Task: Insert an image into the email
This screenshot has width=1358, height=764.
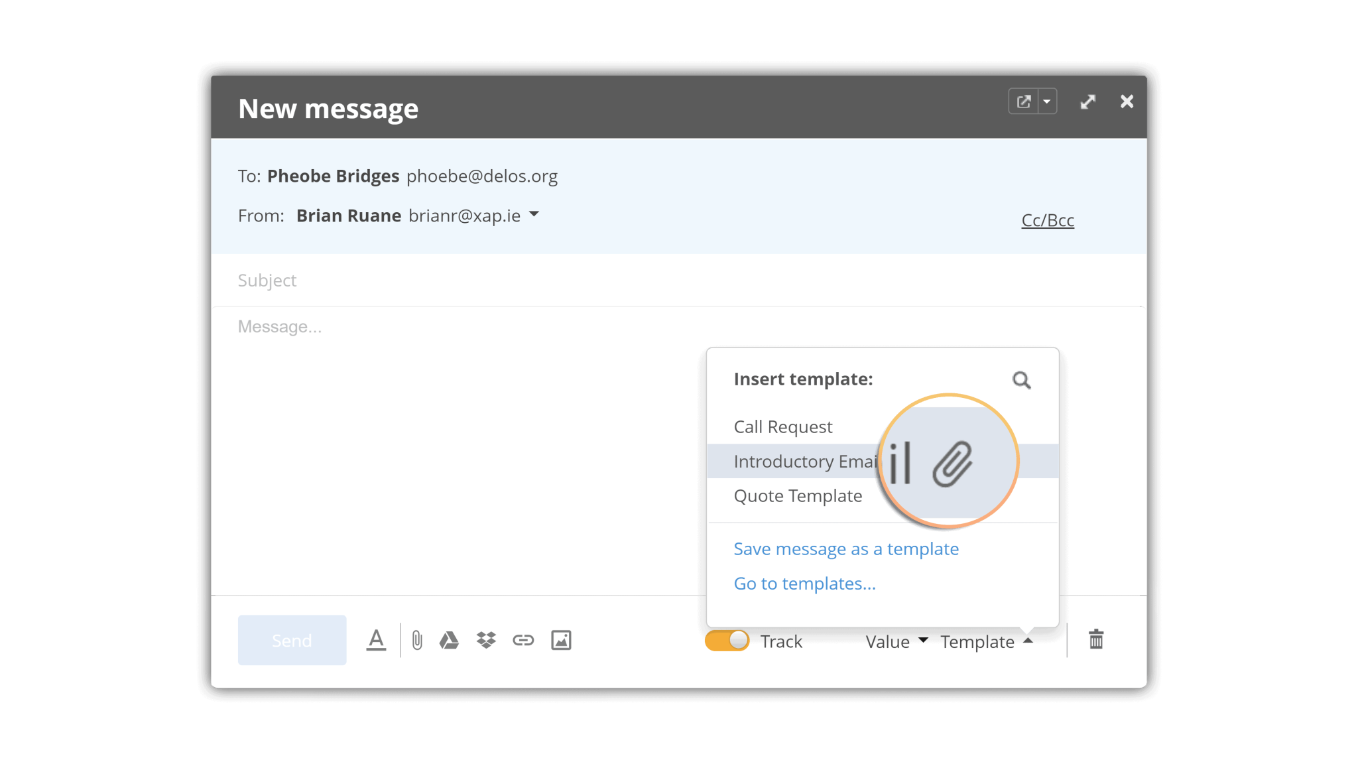Action: (x=560, y=640)
